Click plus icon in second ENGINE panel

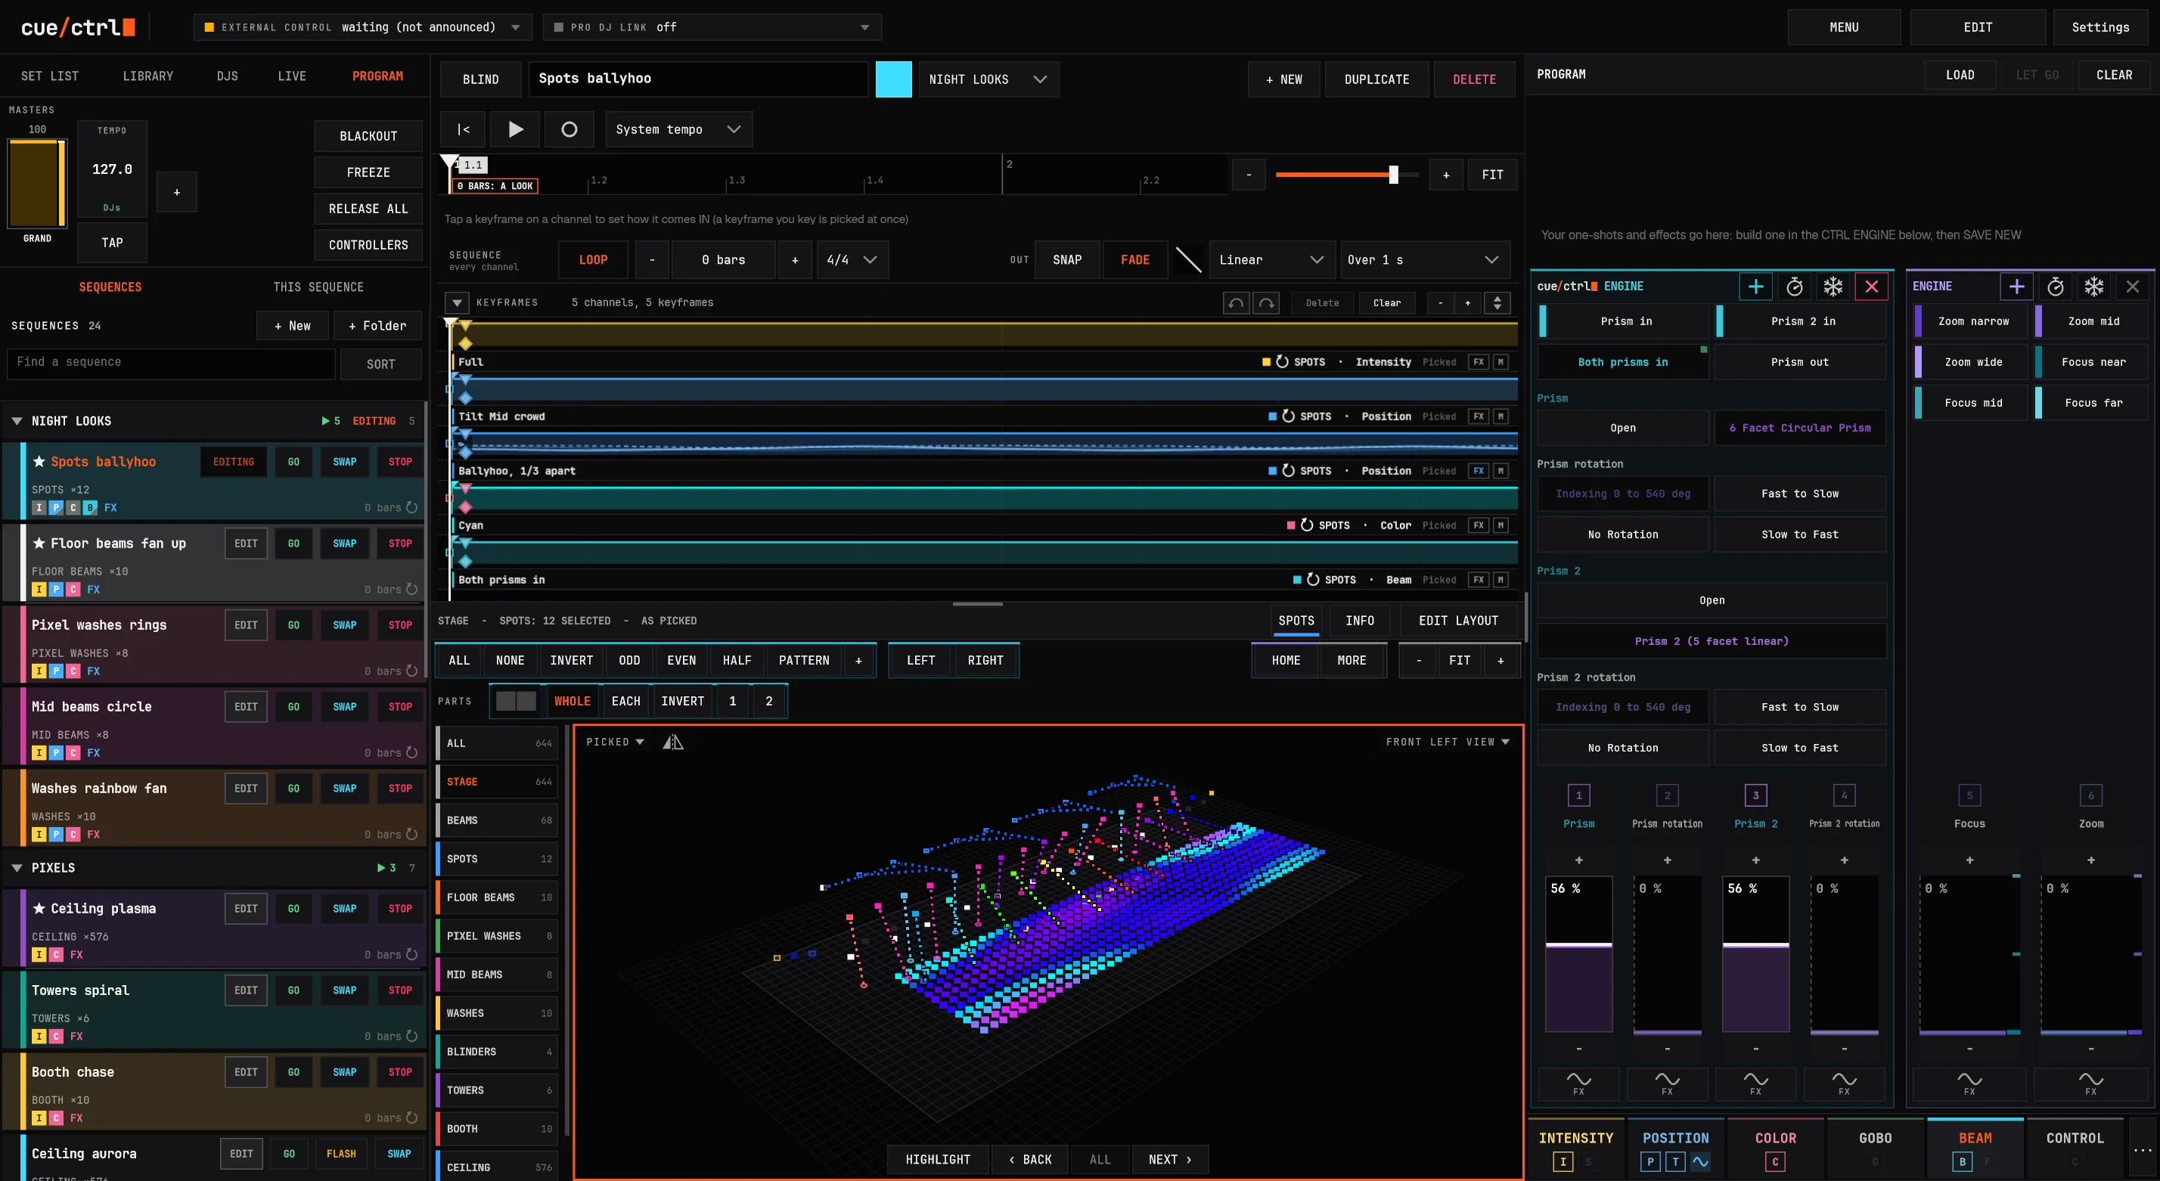(2016, 287)
